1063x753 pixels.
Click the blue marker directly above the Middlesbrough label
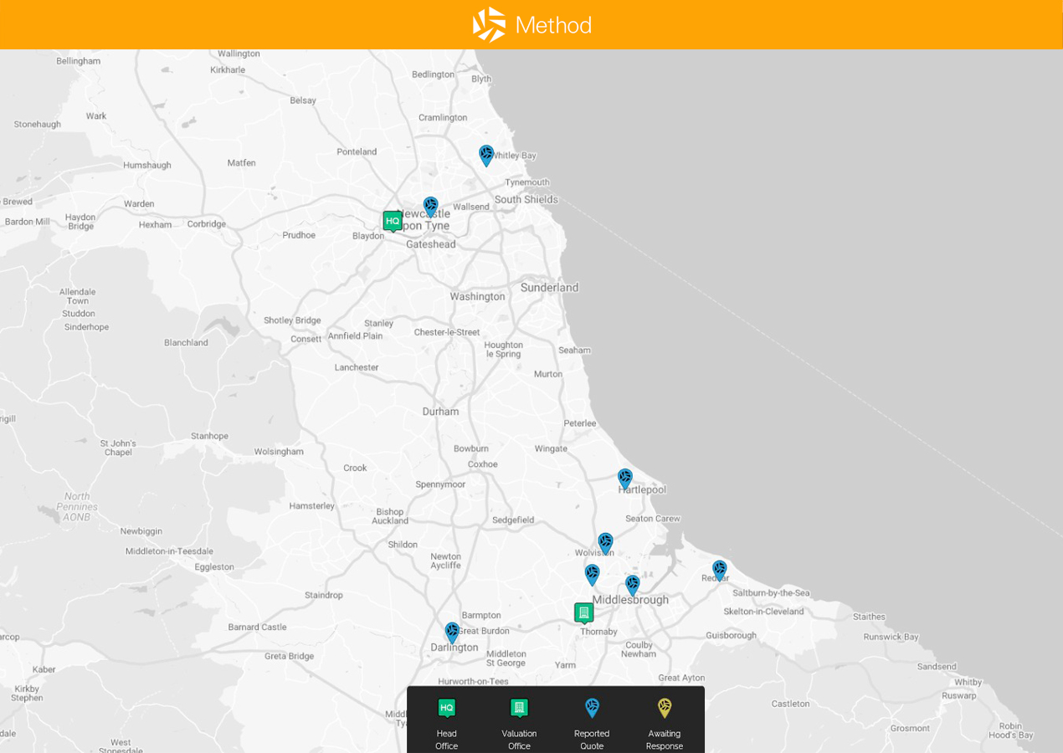(x=632, y=584)
